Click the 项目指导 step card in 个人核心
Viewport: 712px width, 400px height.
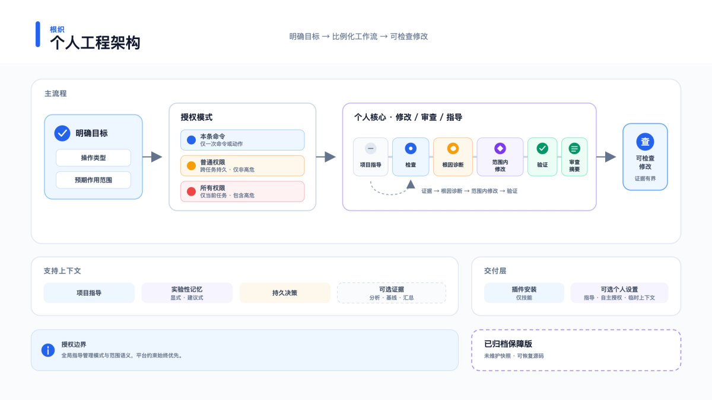370,157
